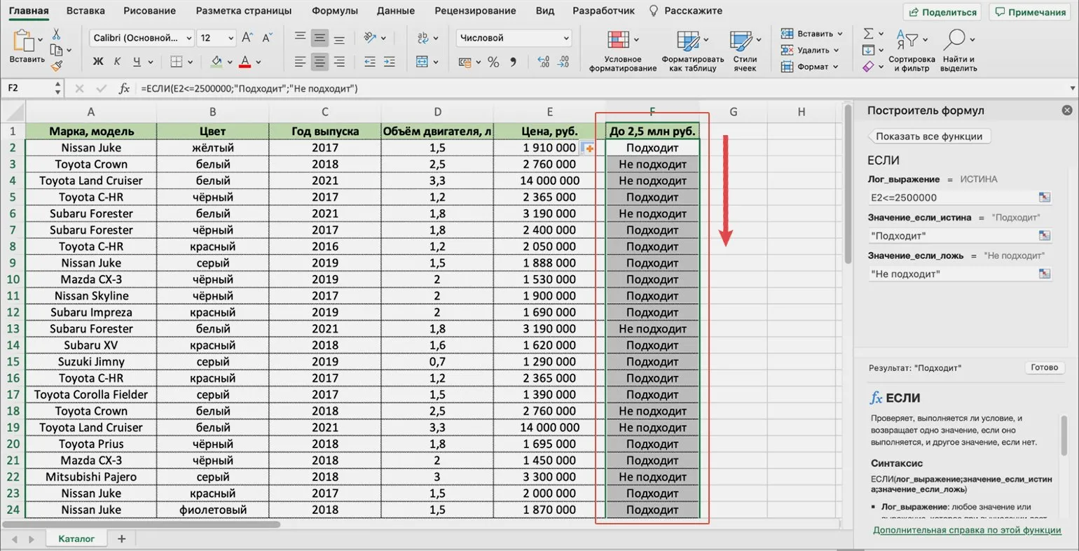Expand the number format dropdown (Числовой)
1079x551 pixels.
[x=565, y=38]
